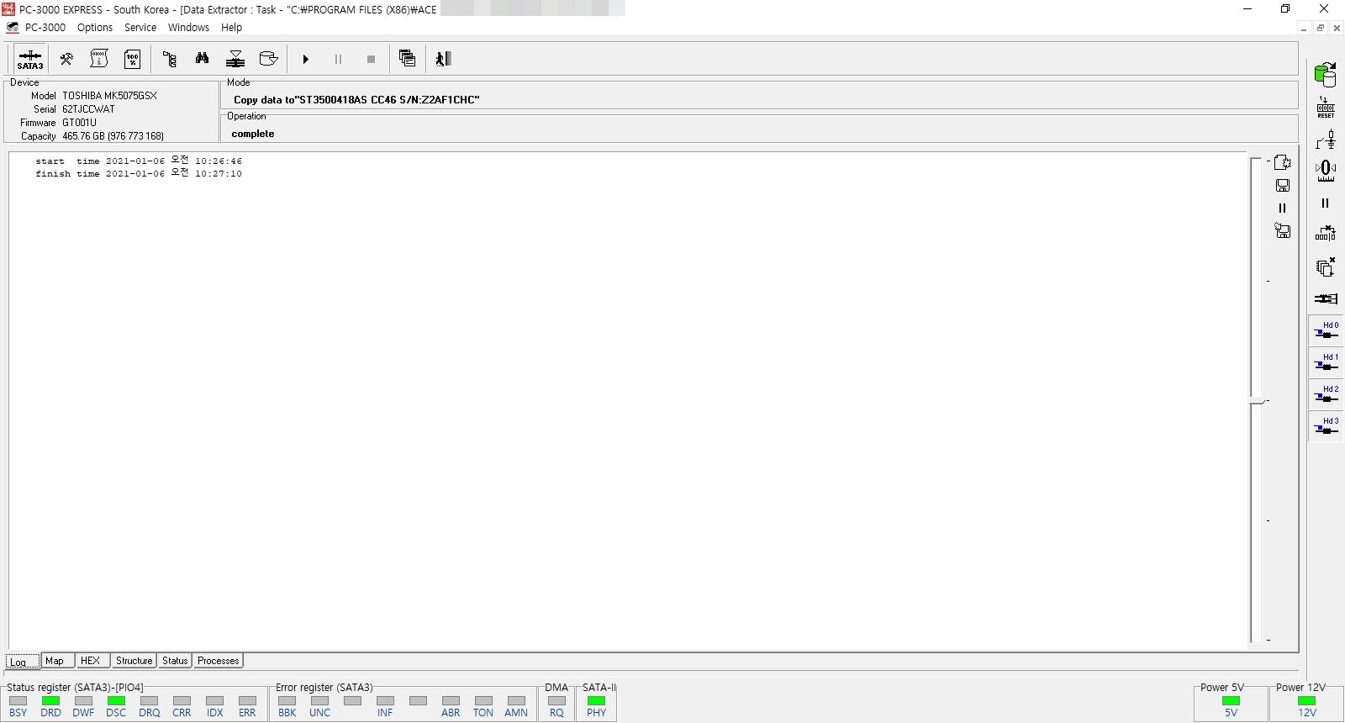The width and height of the screenshot is (1345, 723).
Task: Click the vertical slider handle beside the log
Action: (x=1258, y=402)
